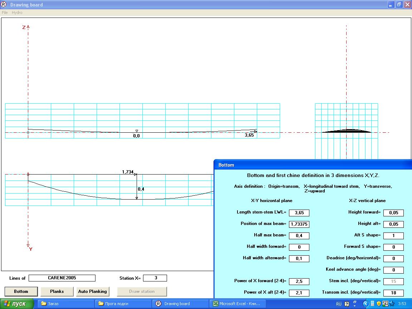This screenshot has width=412, height=309.
Task: Open the Заказ folder from taskbar
Action: [66, 304]
